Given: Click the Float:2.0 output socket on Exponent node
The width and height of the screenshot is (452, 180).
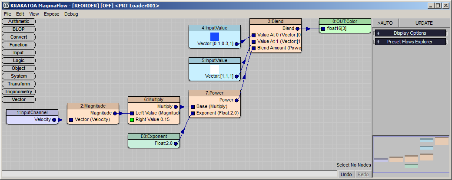Looking at the screenshot, I should pos(176,144).
